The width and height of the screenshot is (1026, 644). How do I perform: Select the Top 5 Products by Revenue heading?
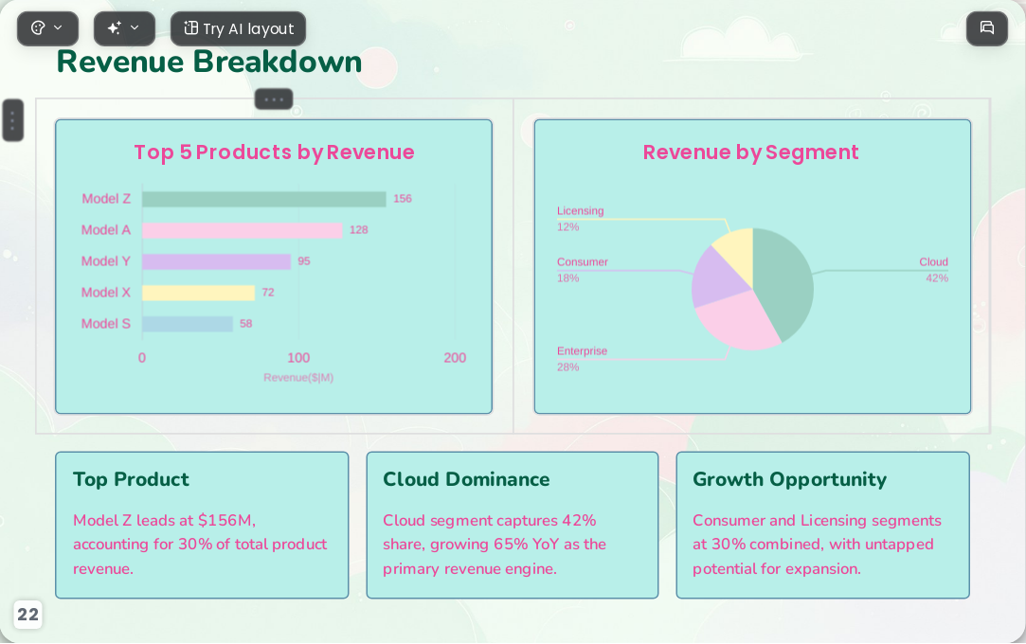(x=274, y=152)
